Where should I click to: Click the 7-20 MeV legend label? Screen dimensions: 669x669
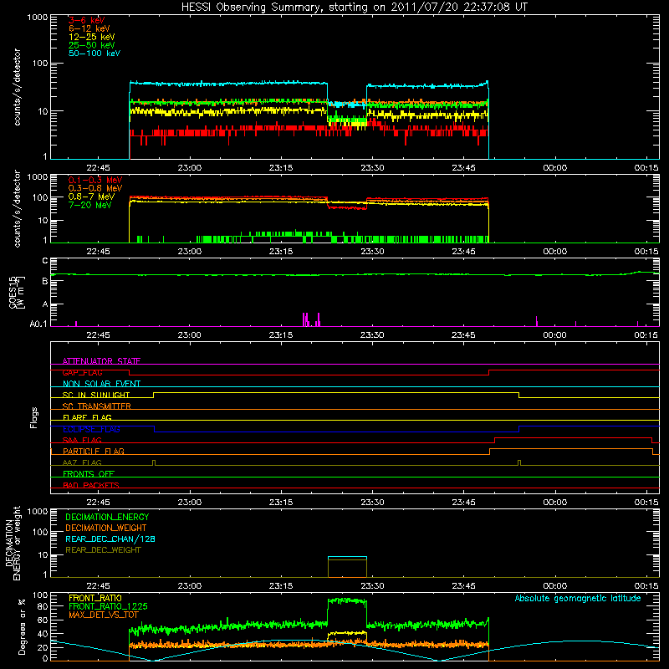(x=90, y=205)
